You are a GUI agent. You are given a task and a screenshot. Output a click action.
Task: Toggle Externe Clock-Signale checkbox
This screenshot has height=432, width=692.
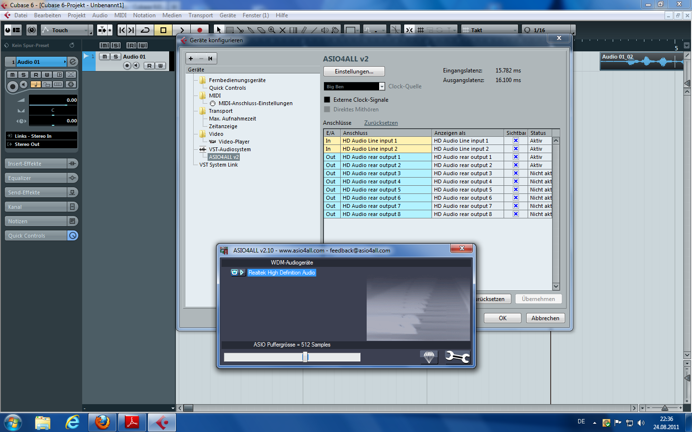(327, 100)
